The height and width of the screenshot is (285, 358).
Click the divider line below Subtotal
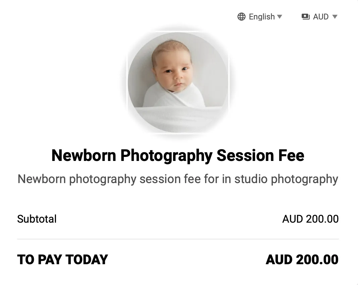(x=178, y=239)
